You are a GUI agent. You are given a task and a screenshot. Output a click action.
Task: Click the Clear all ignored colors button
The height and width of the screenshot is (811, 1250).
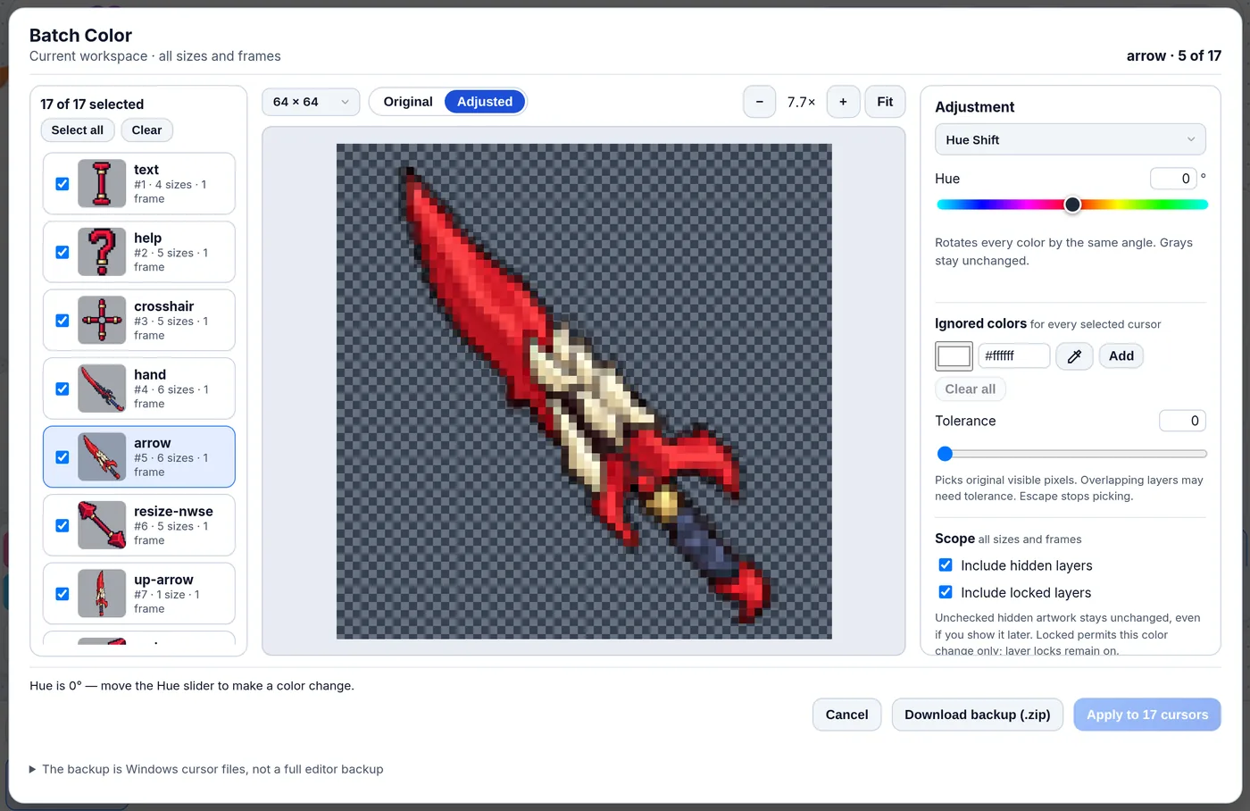(971, 389)
